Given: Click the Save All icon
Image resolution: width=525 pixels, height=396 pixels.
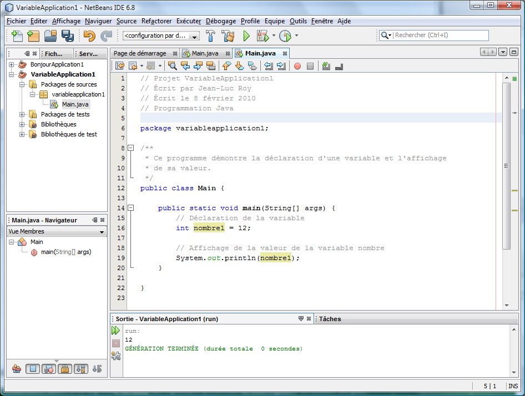Looking at the screenshot, I should click(68, 35).
